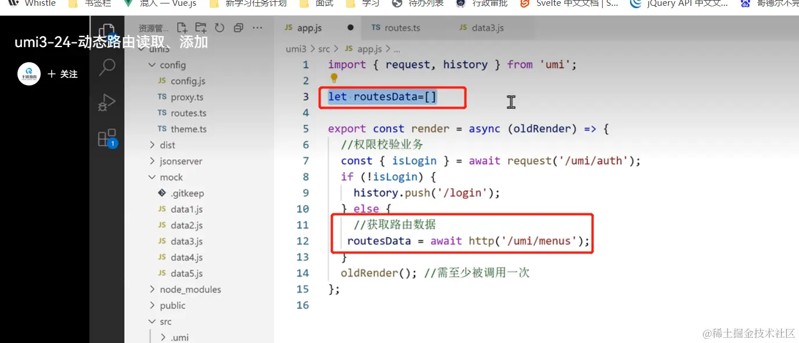Viewport: 799px width, 343px height.
Task: Collapse all folders in explorer
Action: point(238,27)
